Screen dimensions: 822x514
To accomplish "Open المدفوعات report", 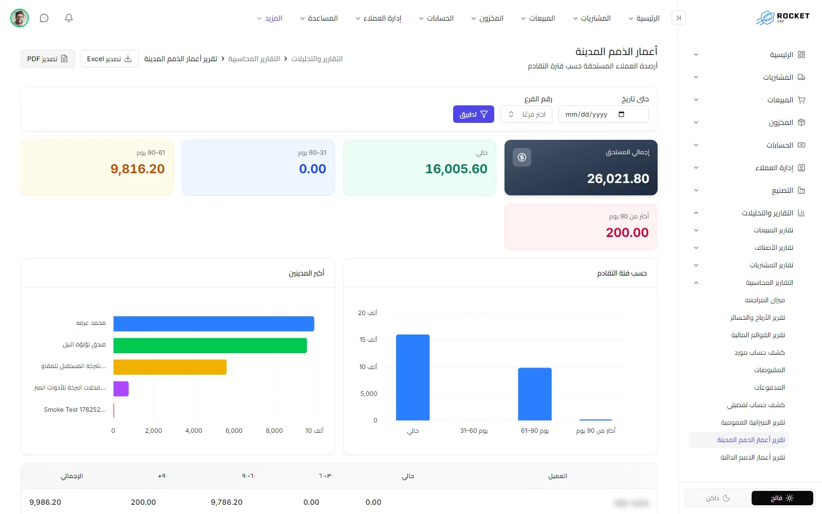I will [770, 388].
